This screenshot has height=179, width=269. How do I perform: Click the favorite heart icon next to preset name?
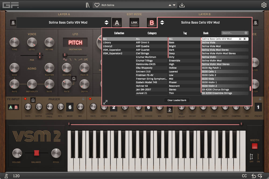[97, 5]
